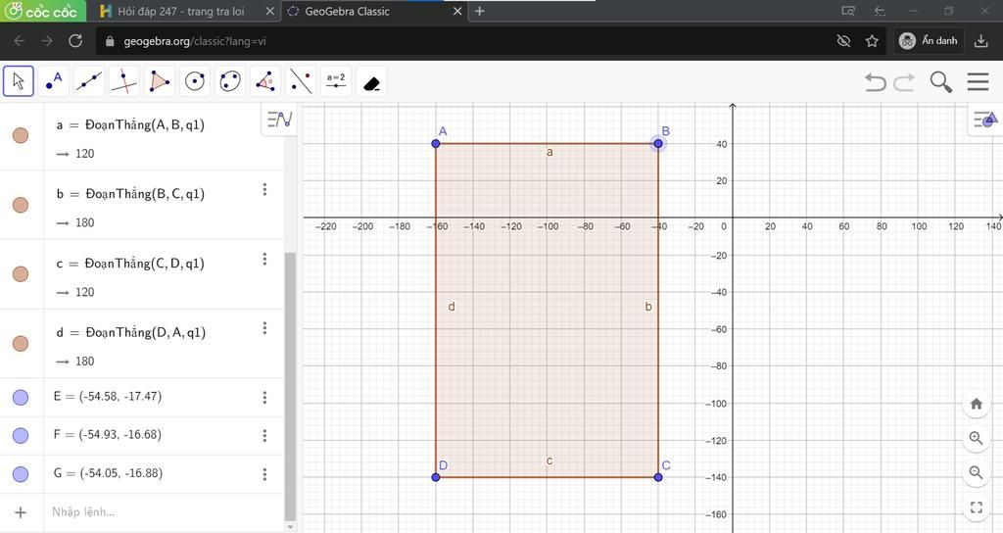Select the Slider a=2 tool
Image resolution: width=1003 pixels, height=533 pixels.
(336, 81)
